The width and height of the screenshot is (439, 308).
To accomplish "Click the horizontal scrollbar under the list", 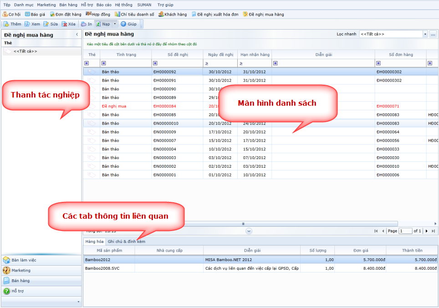I will point(243,224).
